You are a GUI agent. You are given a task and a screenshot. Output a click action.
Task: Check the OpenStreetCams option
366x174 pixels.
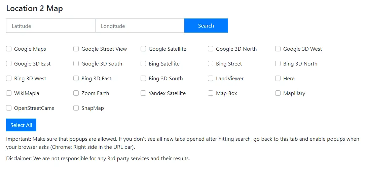pyautogui.click(x=9, y=108)
